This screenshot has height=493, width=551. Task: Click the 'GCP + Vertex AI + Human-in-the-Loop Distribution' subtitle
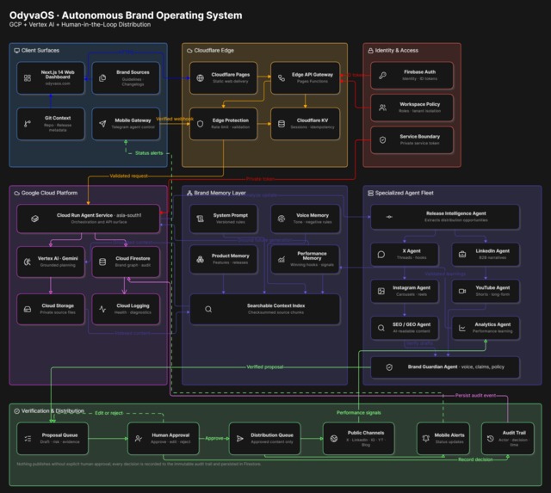coord(80,25)
